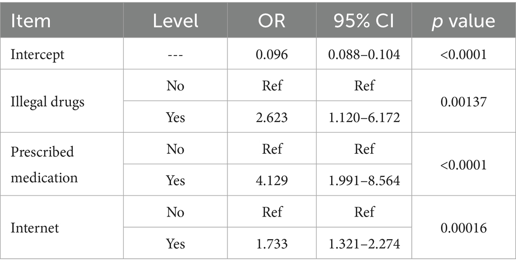This screenshot has height=268, width=516.
Task: Click p value 0.00016
Action: click(x=463, y=228)
